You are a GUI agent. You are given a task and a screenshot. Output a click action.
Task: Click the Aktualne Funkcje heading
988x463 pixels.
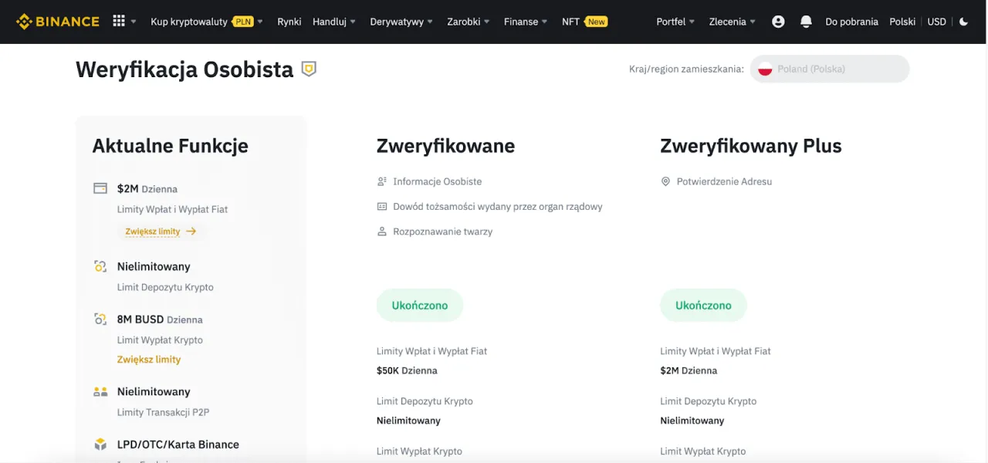(170, 145)
